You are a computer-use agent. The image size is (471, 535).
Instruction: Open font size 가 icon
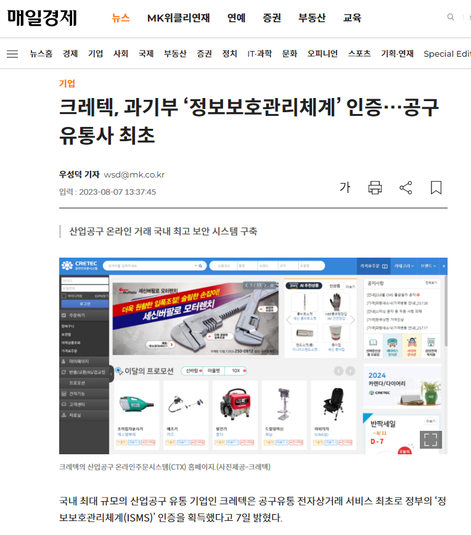[345, 187]
